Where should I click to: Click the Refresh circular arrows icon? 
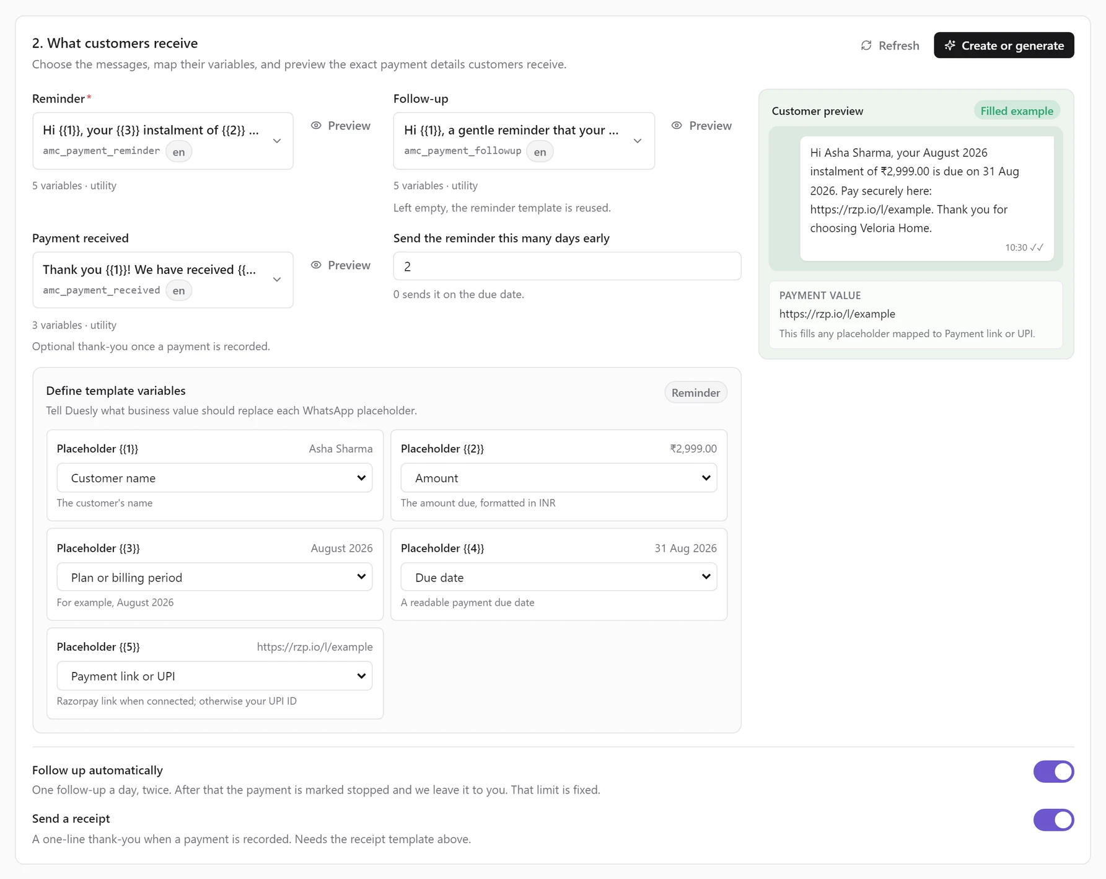coord(866,45)
